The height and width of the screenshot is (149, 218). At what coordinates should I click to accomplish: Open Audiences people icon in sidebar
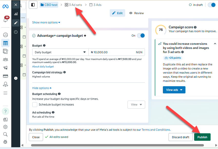5,59
